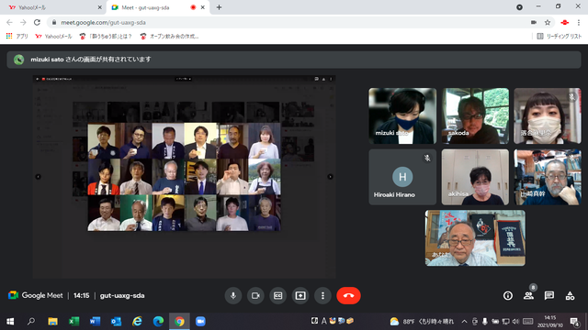588x330 pixels.
Task: Go back in browser history
Action: click(10, 22)
